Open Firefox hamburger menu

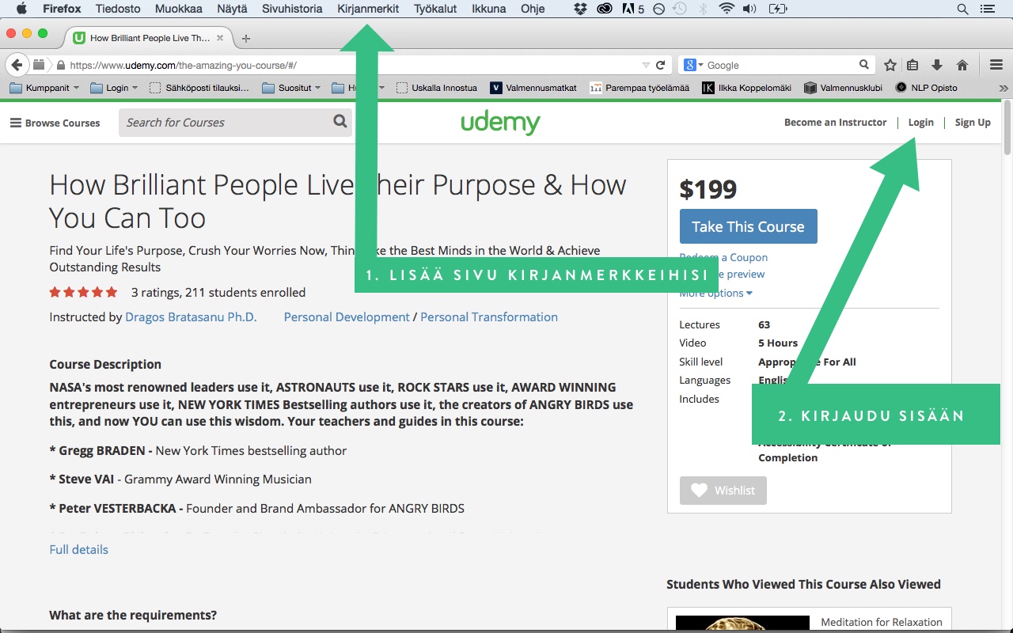(x=996, y=65)
